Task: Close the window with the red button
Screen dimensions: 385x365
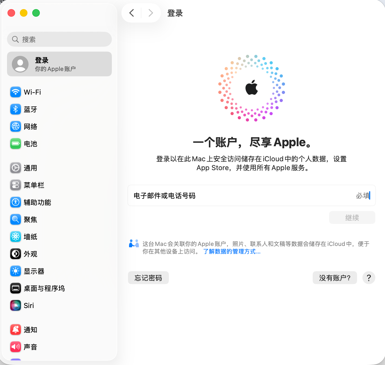Action: (x=11, y=13)
